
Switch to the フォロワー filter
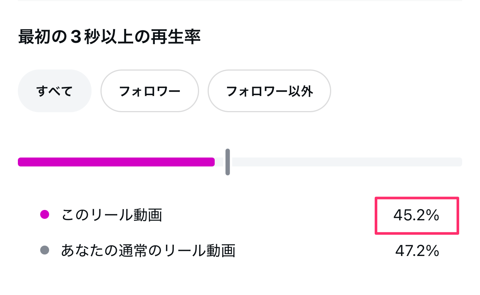[150, 91]
